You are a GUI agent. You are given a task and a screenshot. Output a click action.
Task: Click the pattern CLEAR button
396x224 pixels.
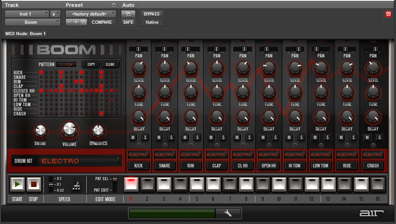(x=110, y=64)
